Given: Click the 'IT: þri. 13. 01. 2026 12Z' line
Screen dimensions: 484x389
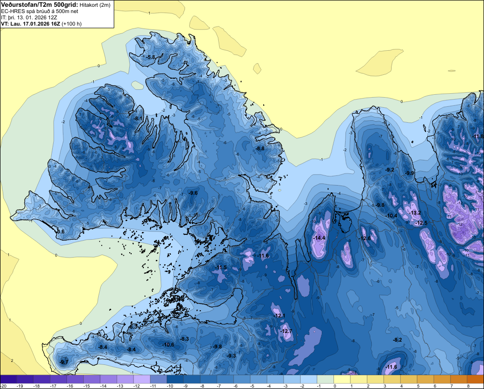Looking at the screenshot, I should point(29,17).
